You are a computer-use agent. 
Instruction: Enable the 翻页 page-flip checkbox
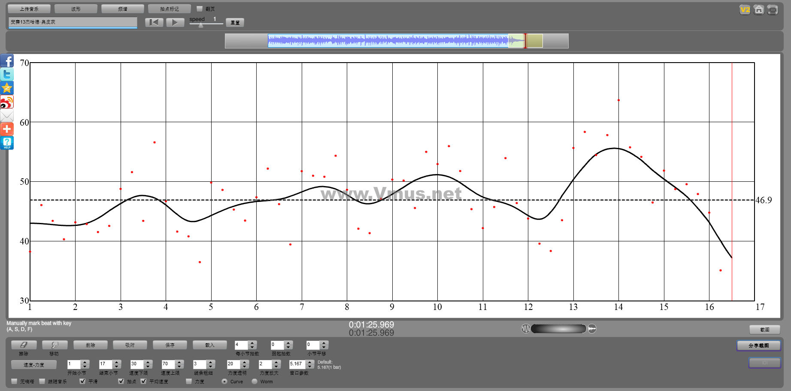pyautogui.click(x=200, y=9)
